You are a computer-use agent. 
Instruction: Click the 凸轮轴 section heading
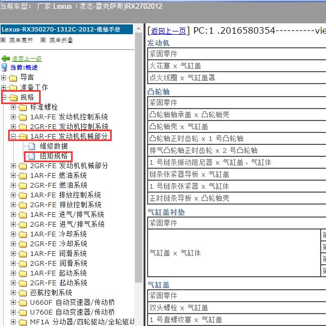[x=158, y=92]
